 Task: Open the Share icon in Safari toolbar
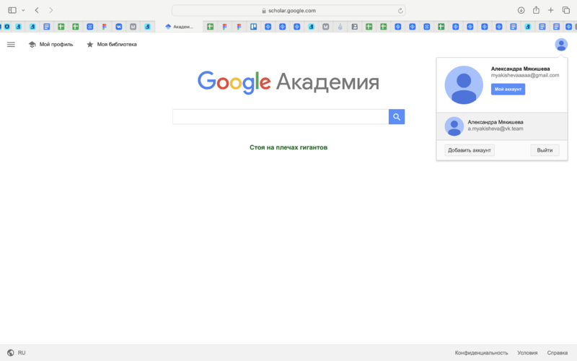[x=536, y=10]
